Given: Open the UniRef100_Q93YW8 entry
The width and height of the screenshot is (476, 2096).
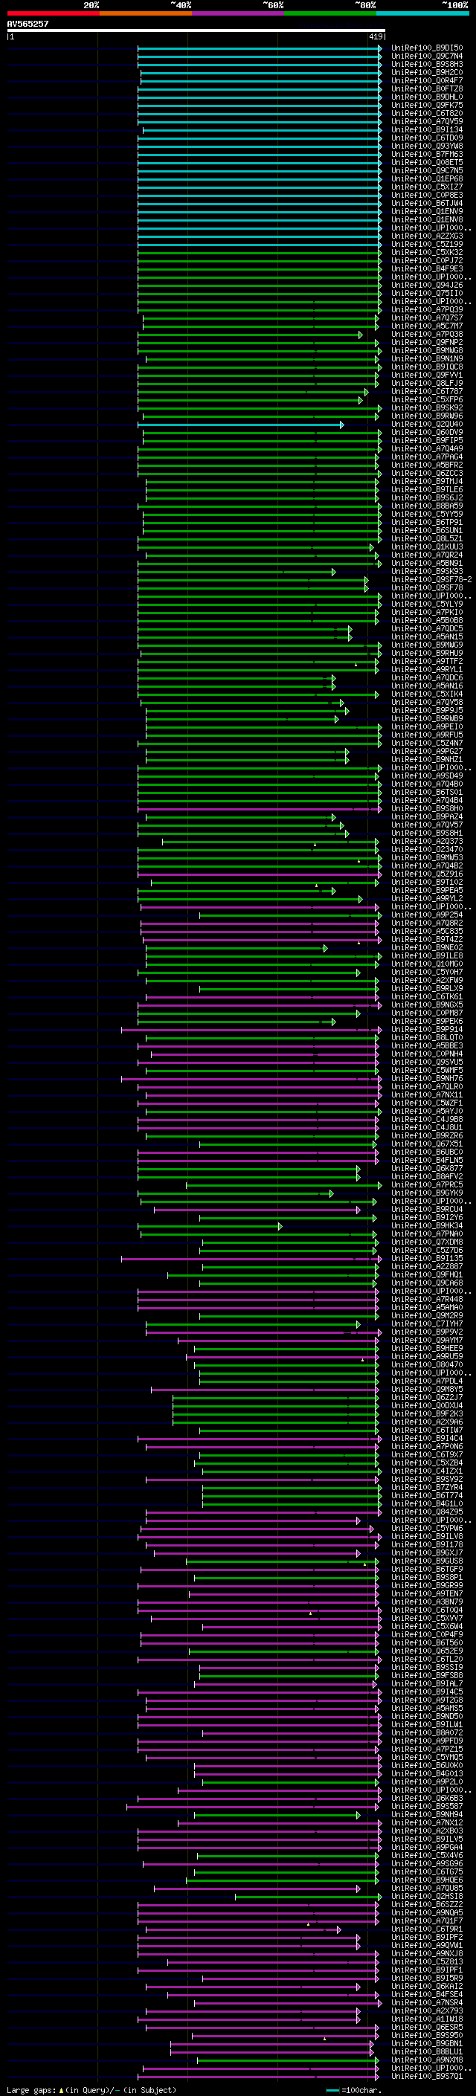Looking at the screenshot, I should pyautogui.click(x=426, y=146).
